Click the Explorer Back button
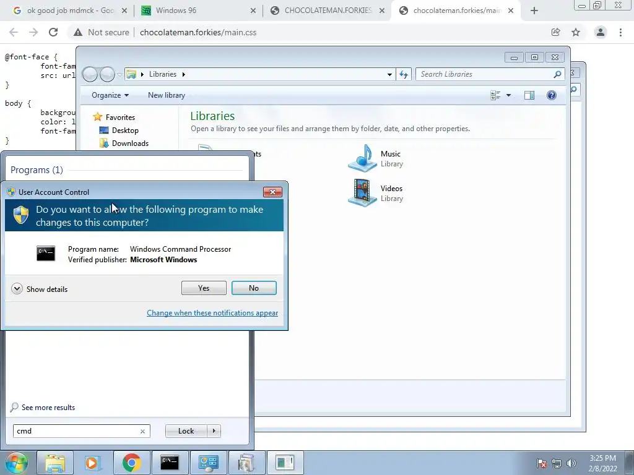Image resolution: width=634 pixels, height=475 pixels. (90, 74)
